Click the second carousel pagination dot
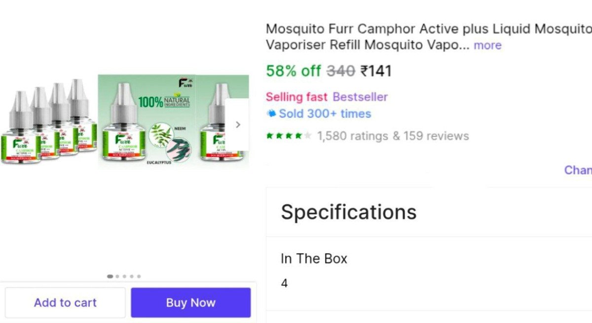The image size is (592, 323). pos(117,277)
